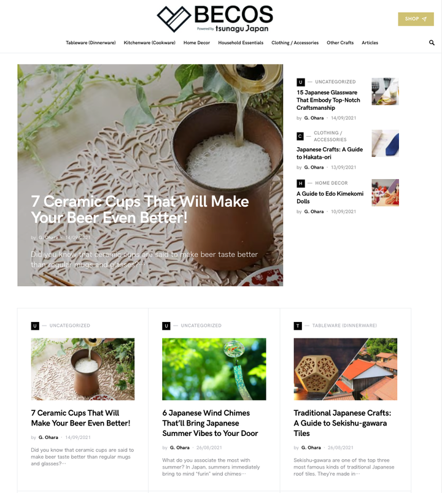Open the Articles menu item

(x=370, y=43)
